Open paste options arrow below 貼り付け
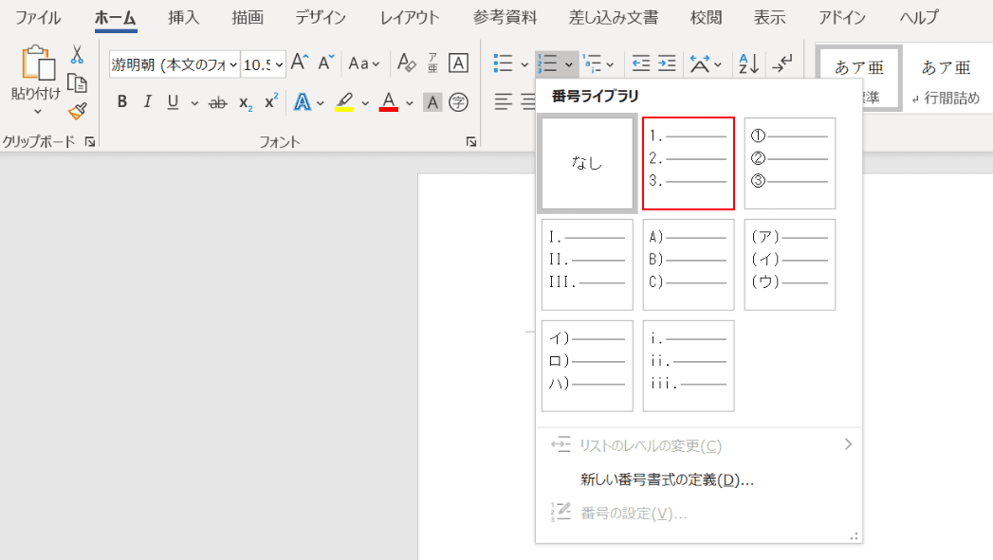The width and height of the screenshot is (993, 560). point(37,112)
